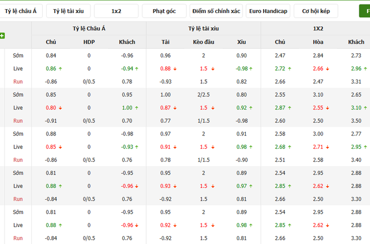Click the green plus expand icon
The width and height of the screenshot is (370, 244).
pyautogui.click(x=2, y=36)
